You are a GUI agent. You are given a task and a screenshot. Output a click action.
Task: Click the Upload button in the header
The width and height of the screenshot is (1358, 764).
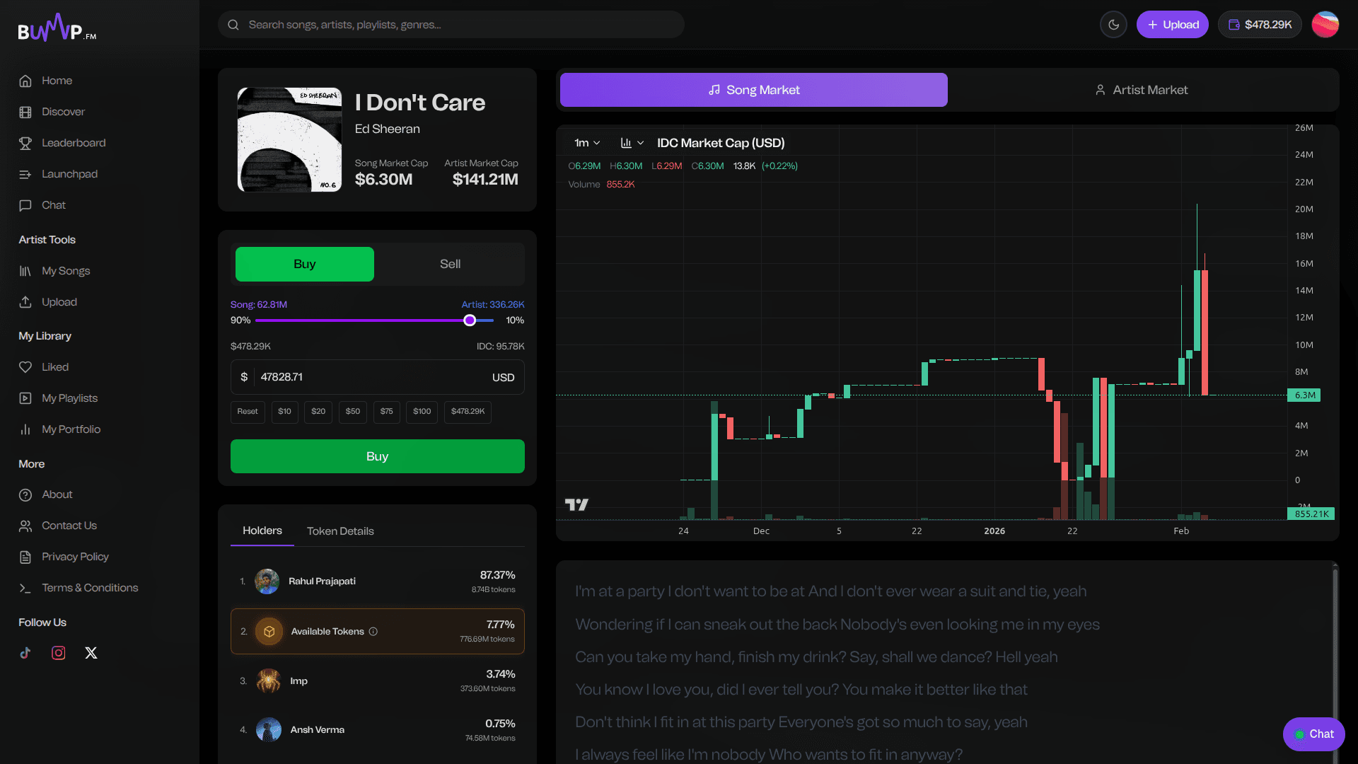1172,25
